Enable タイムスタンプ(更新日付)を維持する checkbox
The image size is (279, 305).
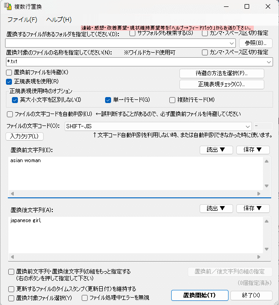pyautogui.click(x=11, y=289)
